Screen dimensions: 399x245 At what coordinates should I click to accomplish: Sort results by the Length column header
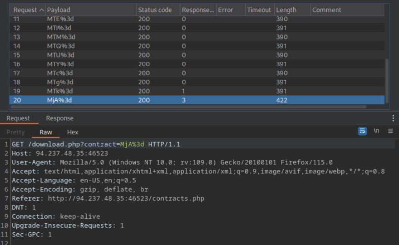[x=291, y=10]
